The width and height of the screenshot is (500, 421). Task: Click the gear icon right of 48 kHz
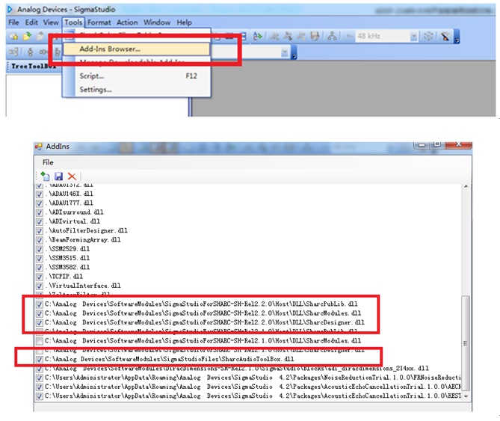428,37
